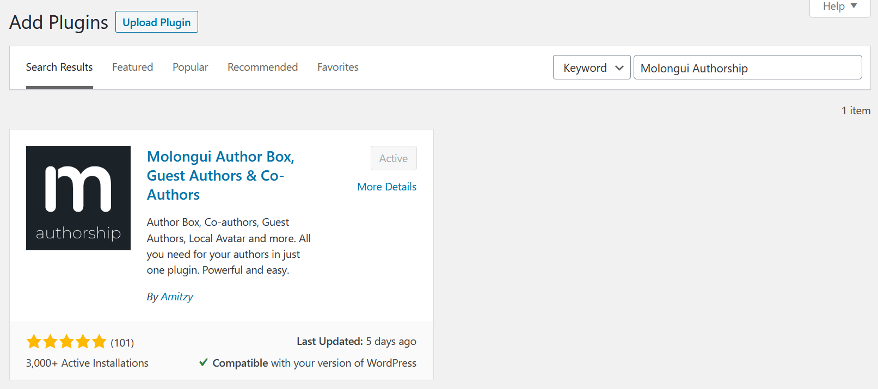
Task: Click the second rating star
Action: (x=50, y=342)
